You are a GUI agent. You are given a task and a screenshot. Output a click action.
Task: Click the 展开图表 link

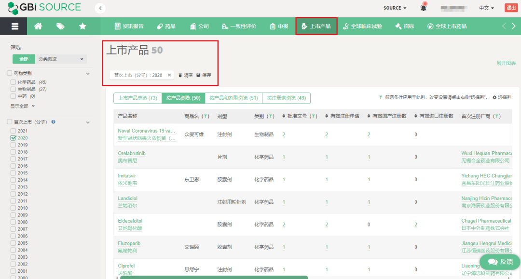(x=506, y=63)
